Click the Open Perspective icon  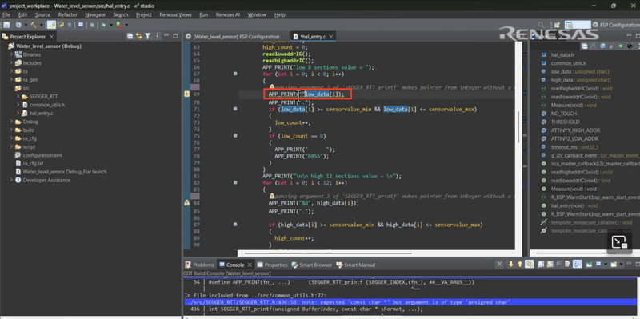coord(557,25)
